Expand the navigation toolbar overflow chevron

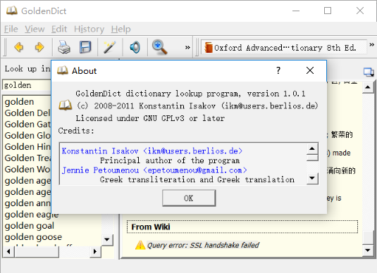(187, 48)
